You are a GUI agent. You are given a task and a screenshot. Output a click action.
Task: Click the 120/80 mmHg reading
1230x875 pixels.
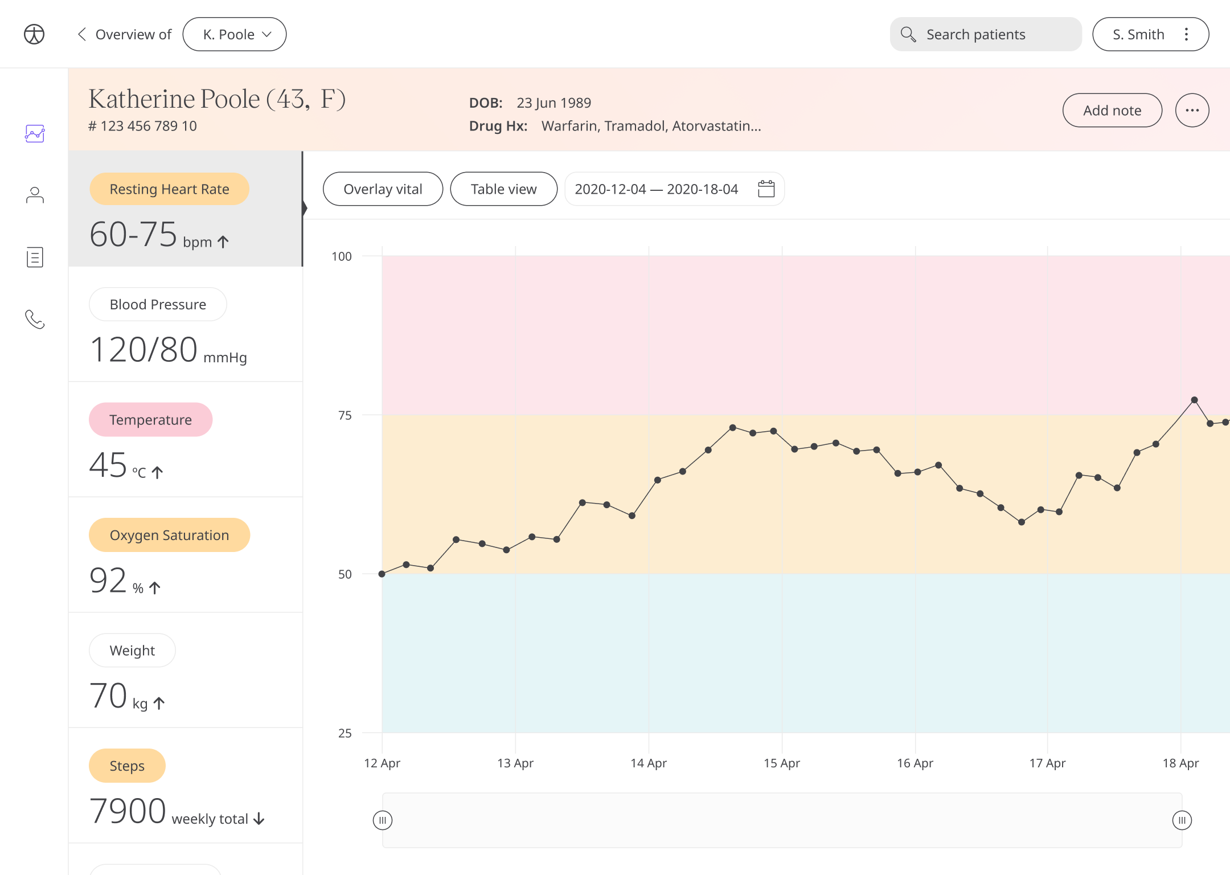(169, 350)
